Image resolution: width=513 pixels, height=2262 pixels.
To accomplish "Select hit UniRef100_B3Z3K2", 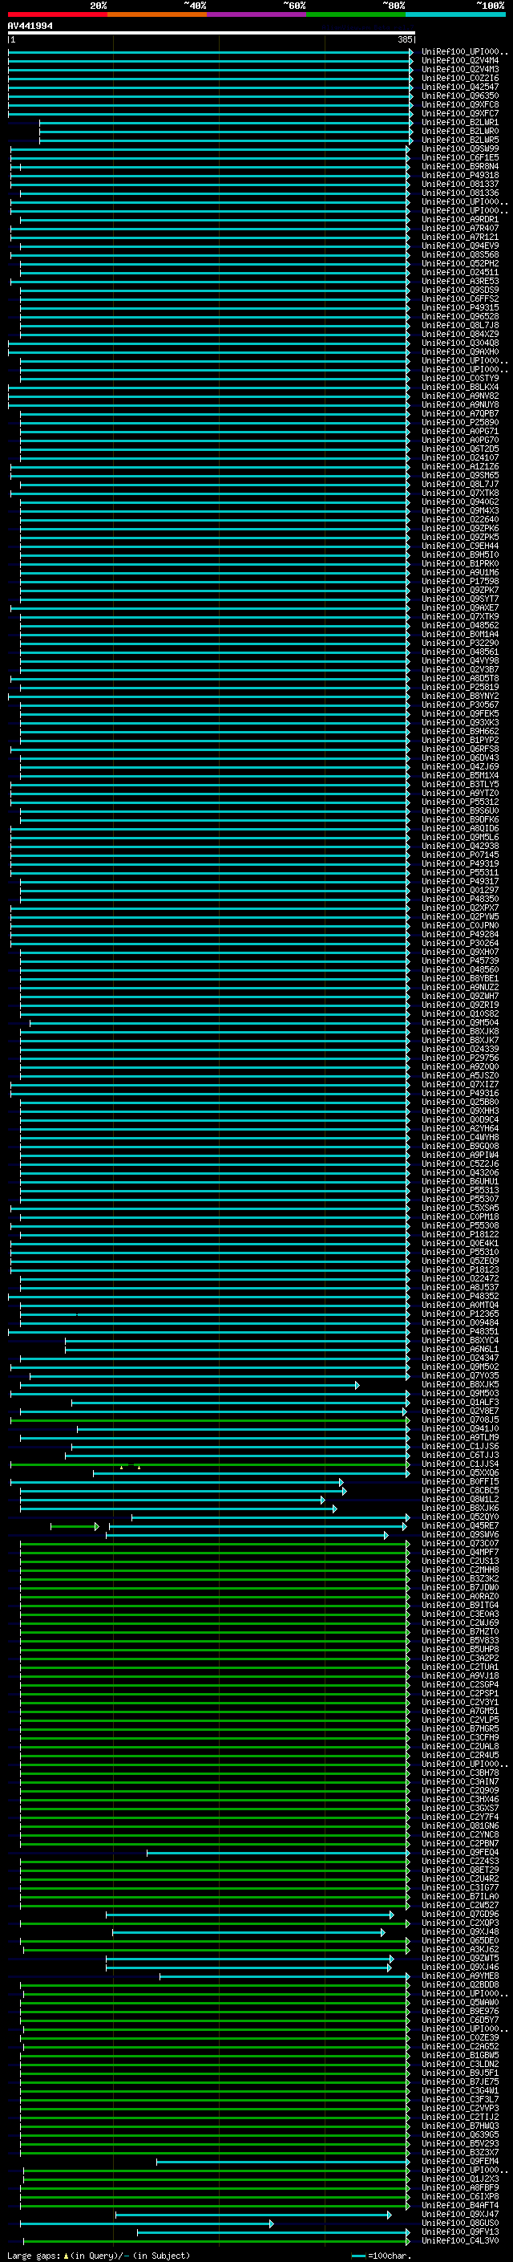I will coord(460,1578).
